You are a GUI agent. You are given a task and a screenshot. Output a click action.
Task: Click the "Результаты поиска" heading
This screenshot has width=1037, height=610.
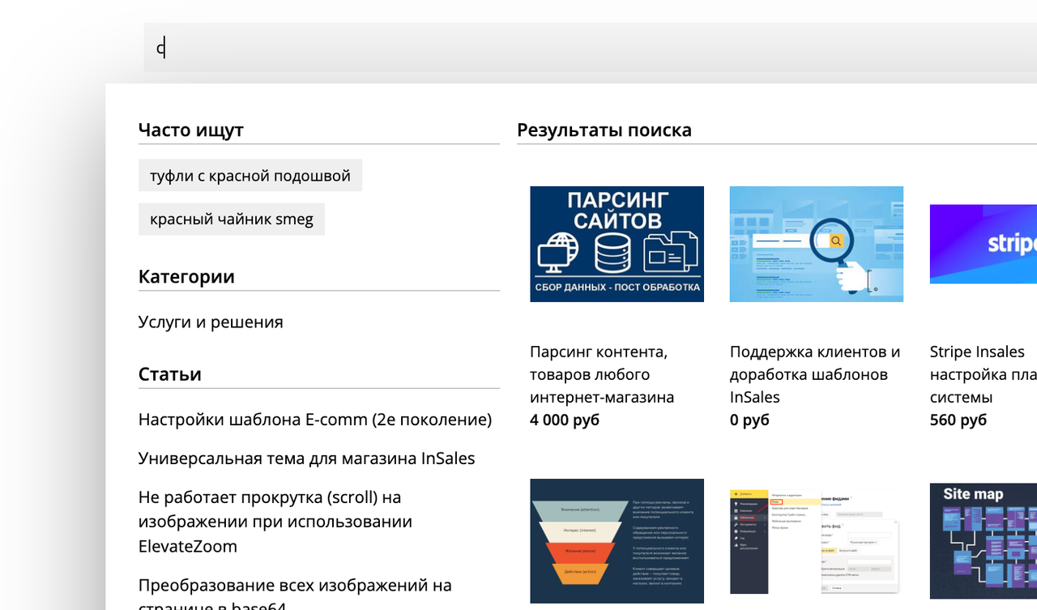pyautogui.click(x=604, y=130)
